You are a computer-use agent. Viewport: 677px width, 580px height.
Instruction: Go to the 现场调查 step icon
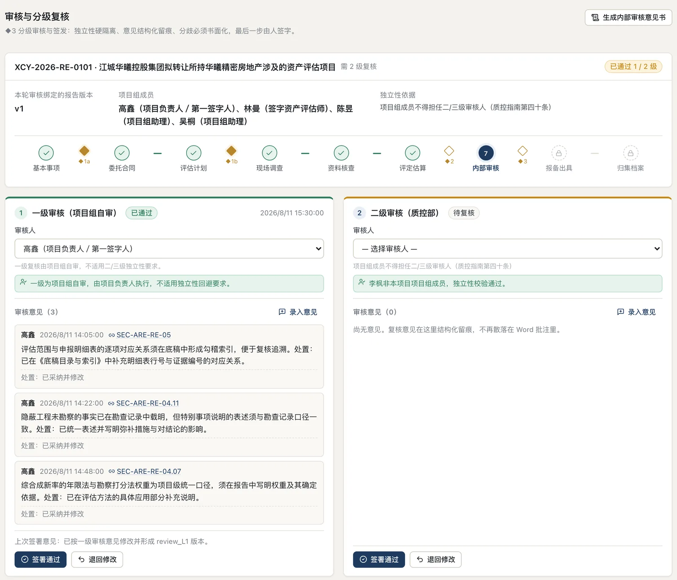[270, 153]
